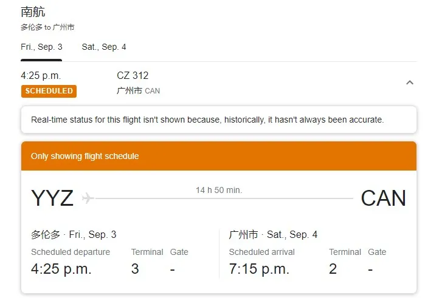Viewport: 425px width, 298px height.
Task: Click the 广州市 CAN destination label
Action: pyautogui.click(x=138, y=90)
